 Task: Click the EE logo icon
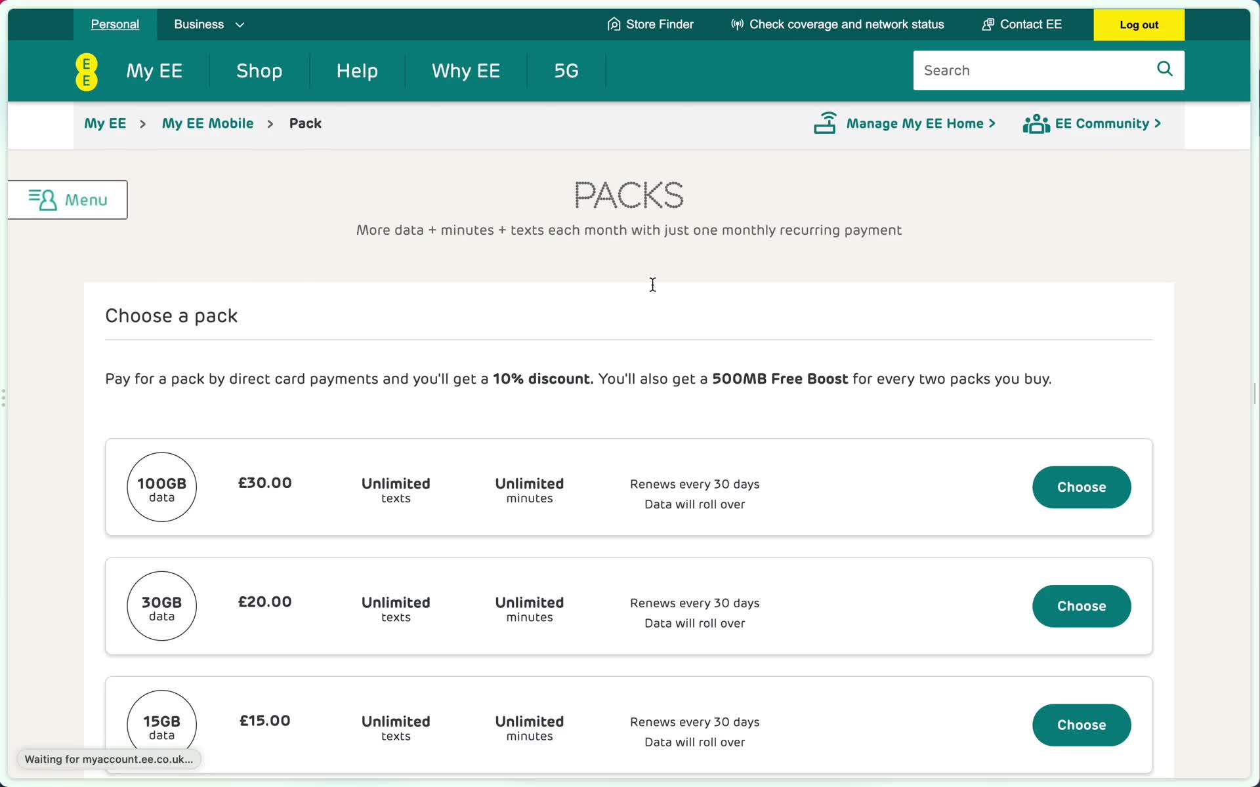click(x=87, y=71)
